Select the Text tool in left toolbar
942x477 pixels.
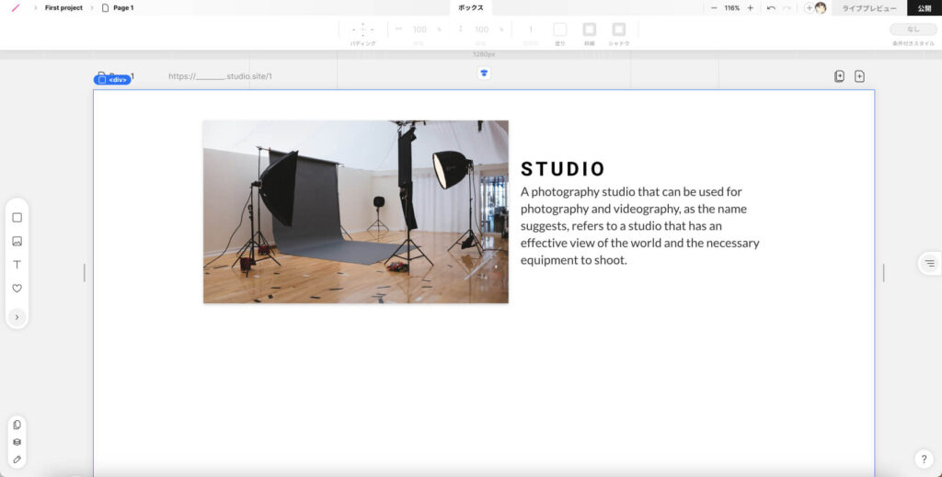pyautogui.click(x=17, y=265)
